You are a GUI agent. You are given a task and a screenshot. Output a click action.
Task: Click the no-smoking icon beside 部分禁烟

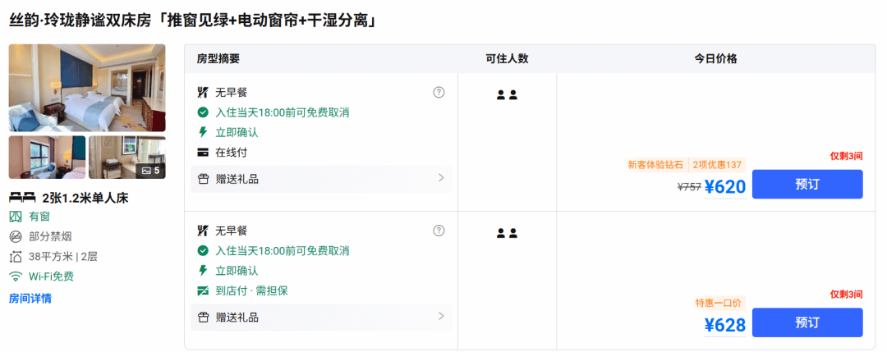tap(16, 237)
